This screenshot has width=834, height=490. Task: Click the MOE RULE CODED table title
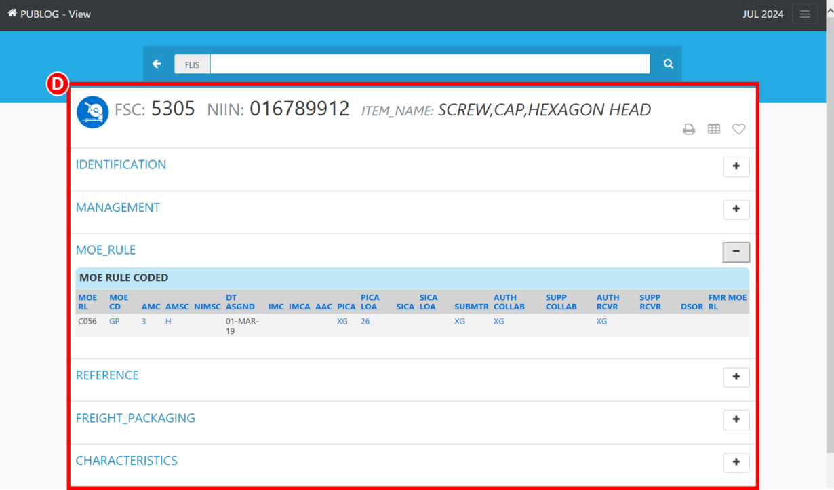[x=124, y=278]
